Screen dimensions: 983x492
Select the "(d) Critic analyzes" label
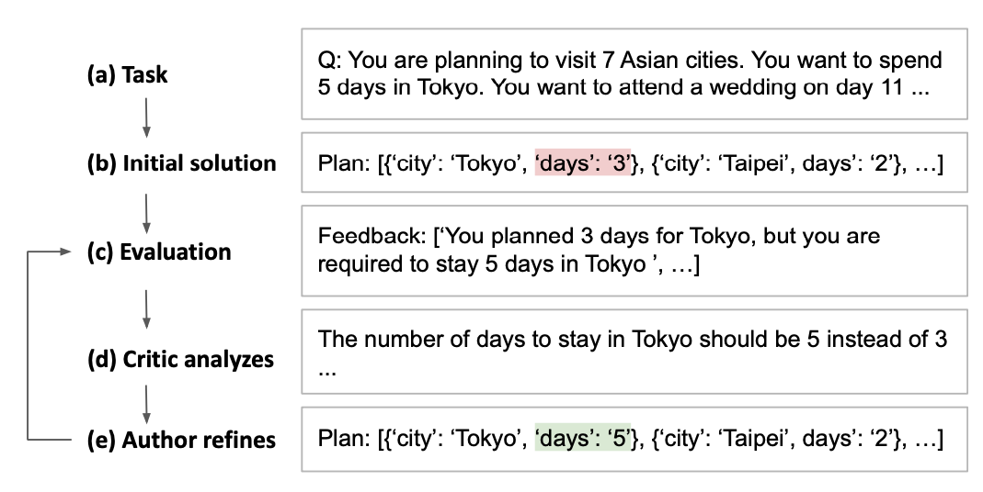(x=180, y=359)
